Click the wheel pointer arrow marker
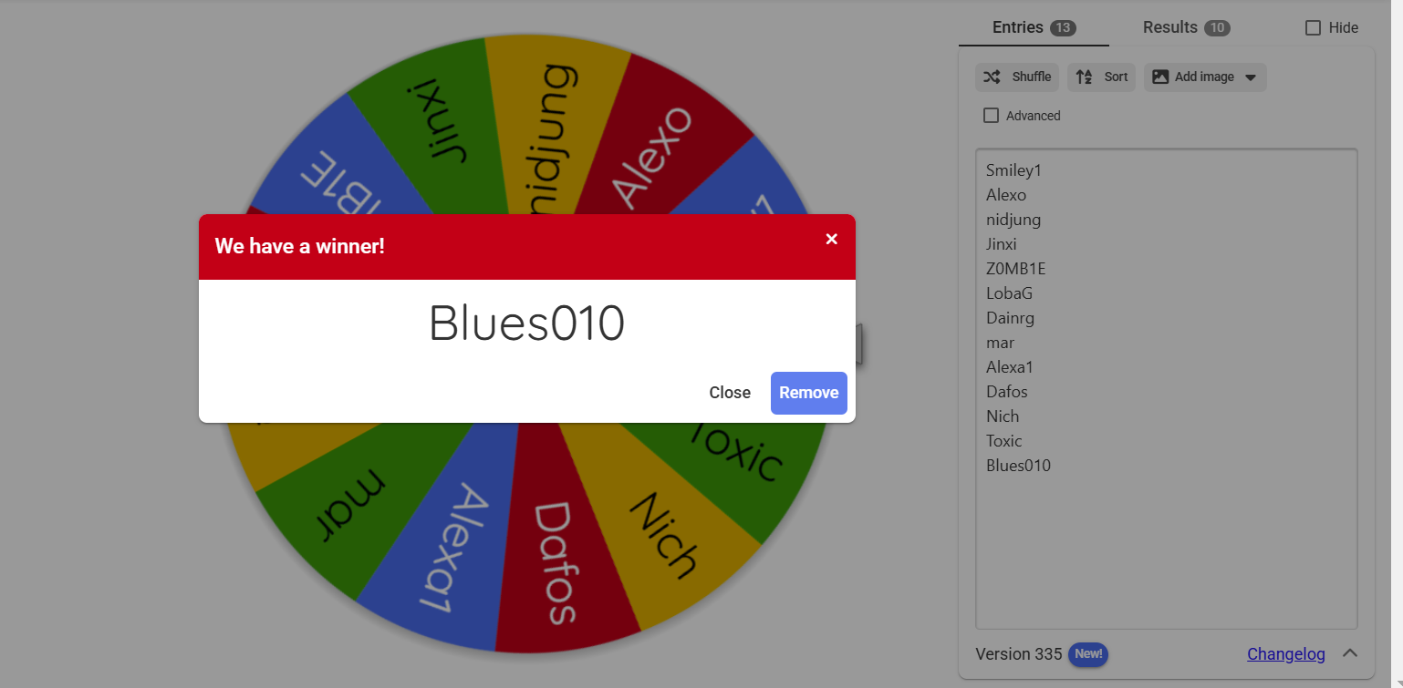This screenshot has width=1403, height=688. [x=858, y=344]
